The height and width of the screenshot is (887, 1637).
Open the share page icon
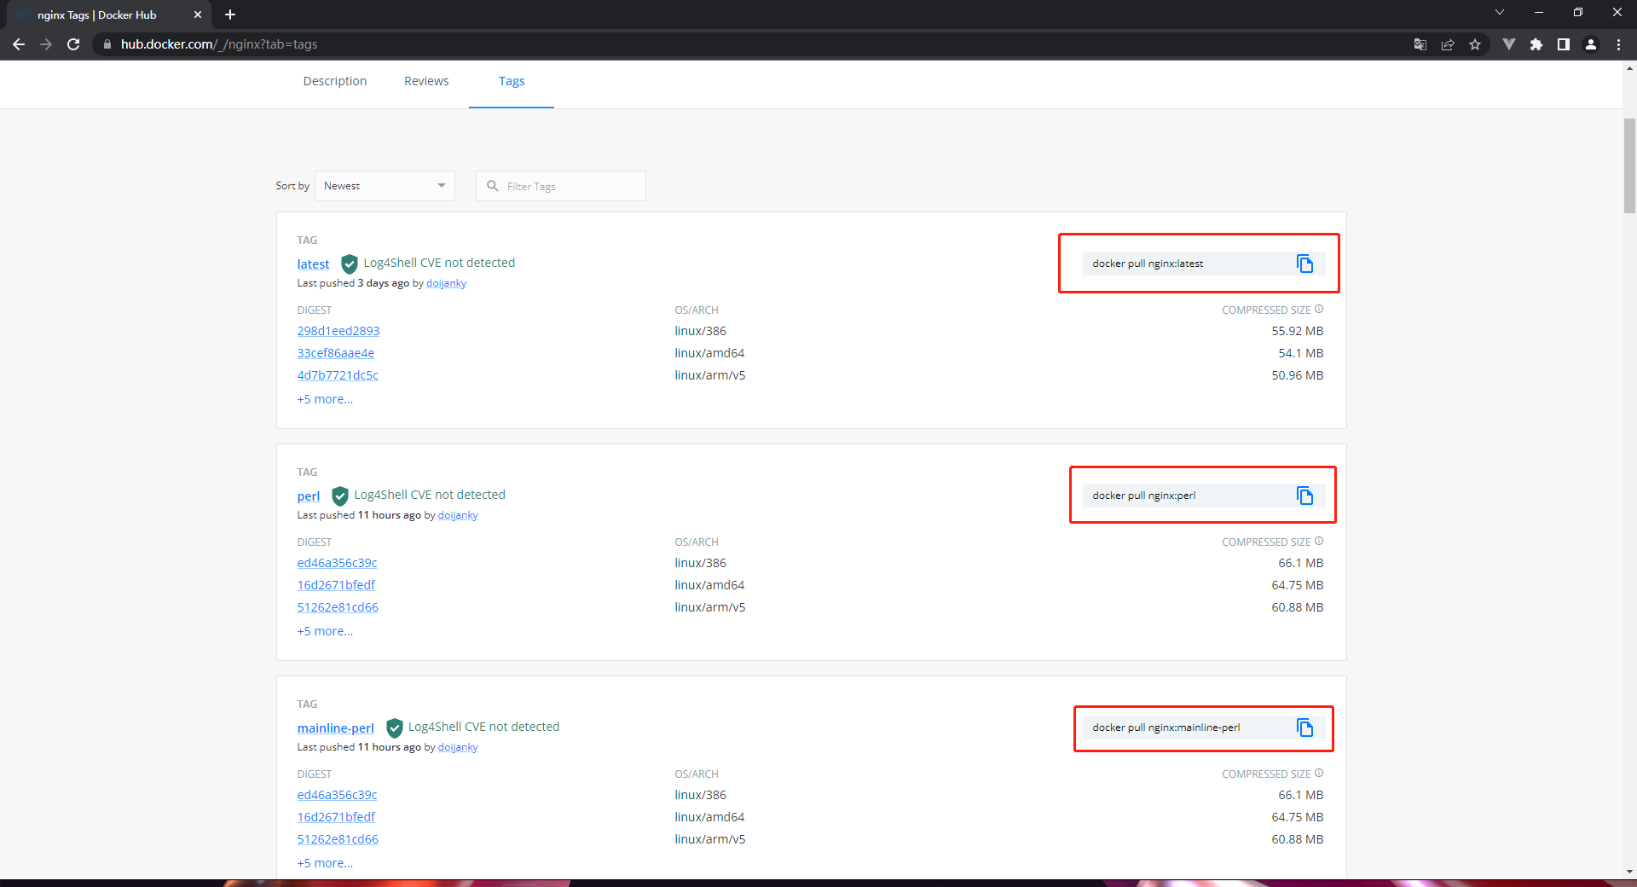point(1448,44)
